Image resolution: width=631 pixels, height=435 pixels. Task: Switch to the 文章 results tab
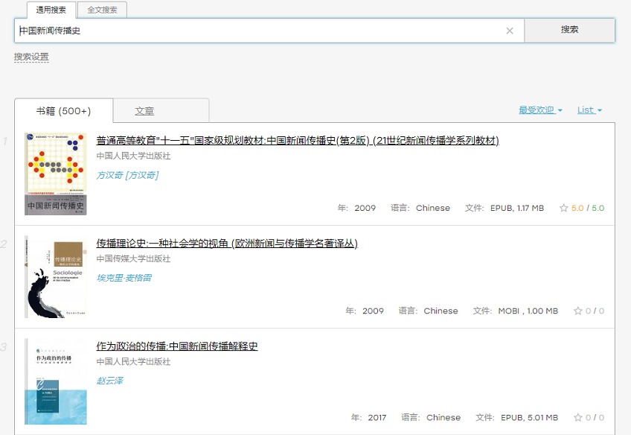(144, 111)
